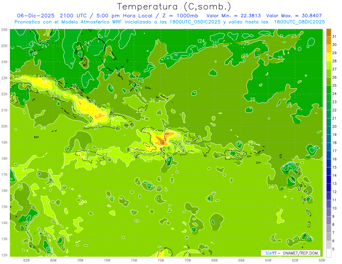Click 'Valor Min. = 22.3813' text
The width and height of the screenshot is (342, 264).
pos(234,16)
